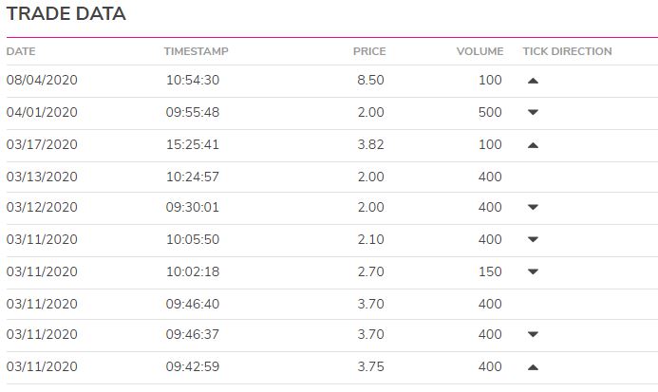This screenshot has height=392, width=658.
Task: Click down tick arrow for 10:02:18 trade
Action: pyautogui.click(x=533, y=271)
